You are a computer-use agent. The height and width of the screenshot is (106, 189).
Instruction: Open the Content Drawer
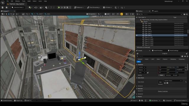click(6, 100)
